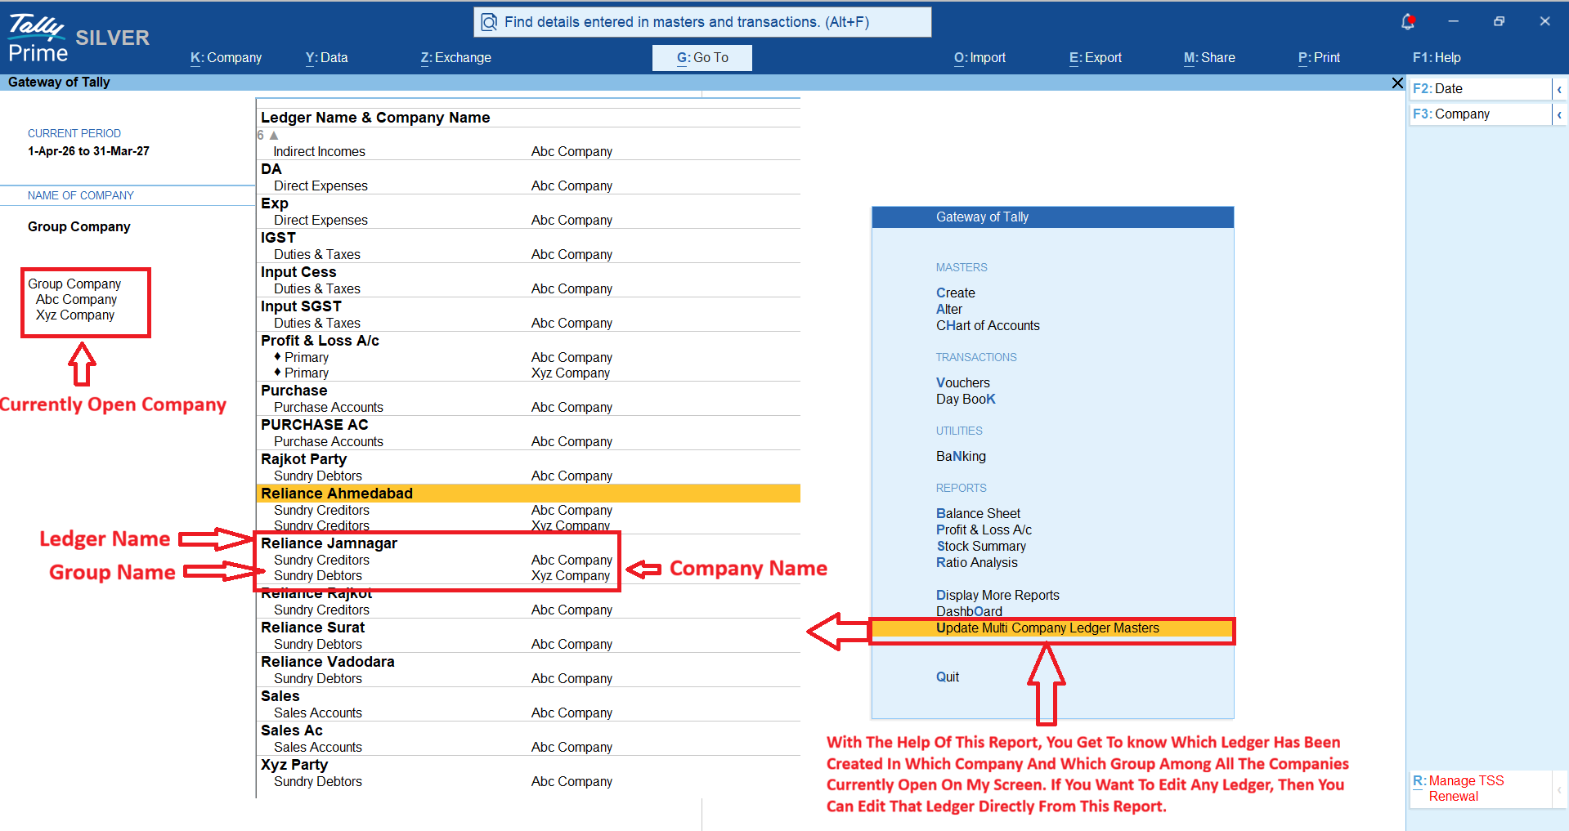Click the F2: Date button
The width and height of the screenshot is (1569, 831).
coord(1480,89)
